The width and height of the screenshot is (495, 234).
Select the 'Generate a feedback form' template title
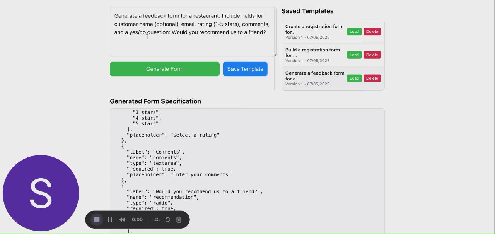[314, 76]
